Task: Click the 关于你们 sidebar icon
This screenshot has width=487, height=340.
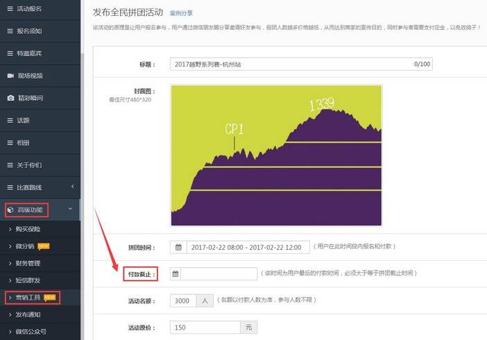Action: pos(10,165)
